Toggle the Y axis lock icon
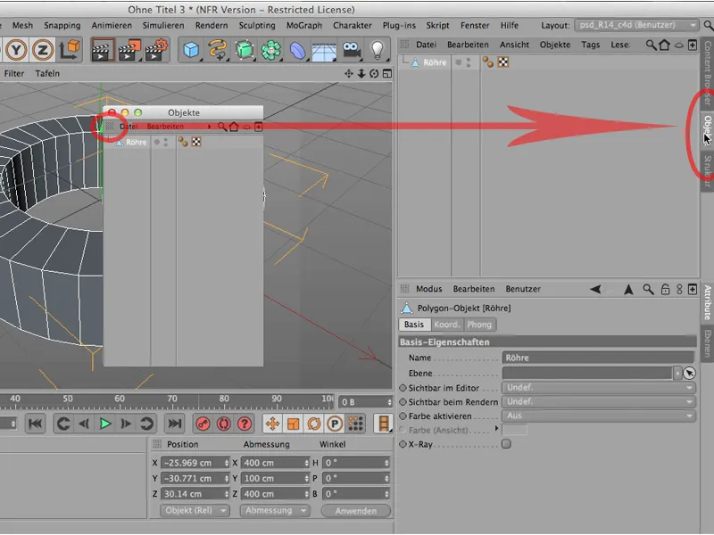 [16, 50]
